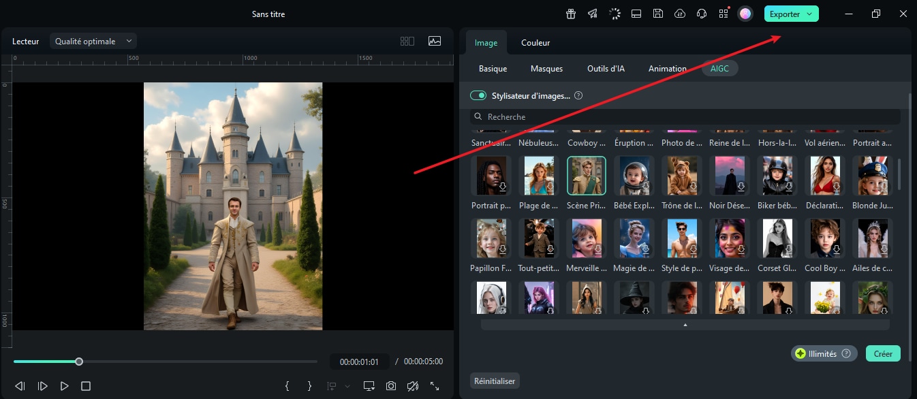Pick the Magie de... style thumbnail
Screen dimensions: 917x399
click(x=634, y=238)
